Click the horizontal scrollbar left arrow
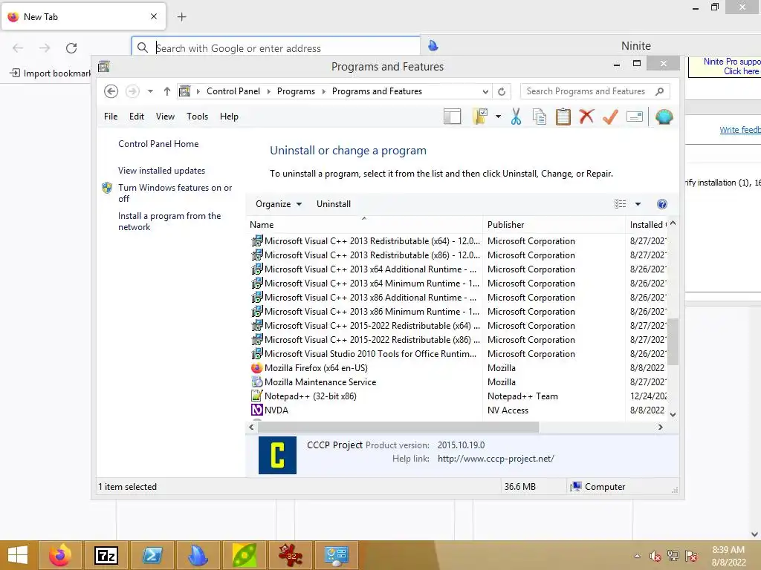This screenshot has width=761, height=570. tap(251, 427)
